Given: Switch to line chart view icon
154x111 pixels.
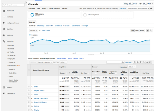Looking at the screenshot, I should tap(147, 31).
